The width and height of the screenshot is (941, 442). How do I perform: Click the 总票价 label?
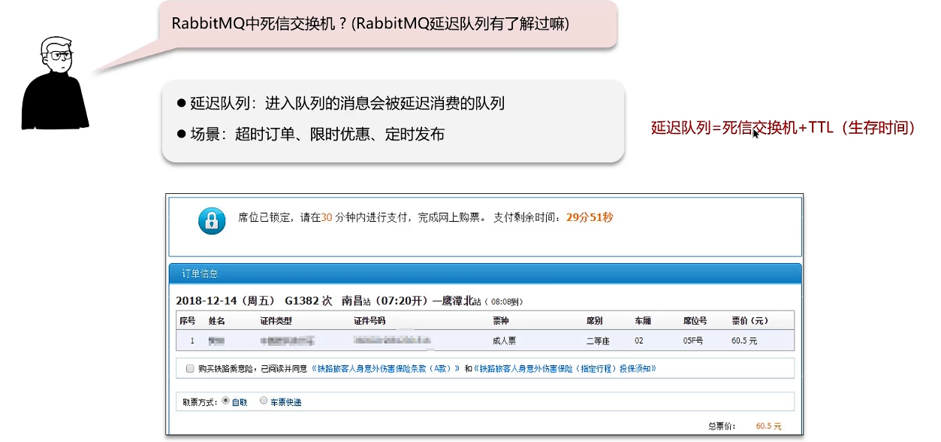point(720,426)
